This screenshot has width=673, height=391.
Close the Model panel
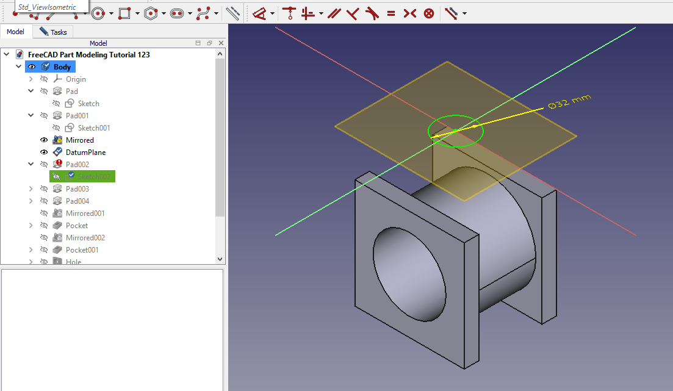[x=221, y=43]
